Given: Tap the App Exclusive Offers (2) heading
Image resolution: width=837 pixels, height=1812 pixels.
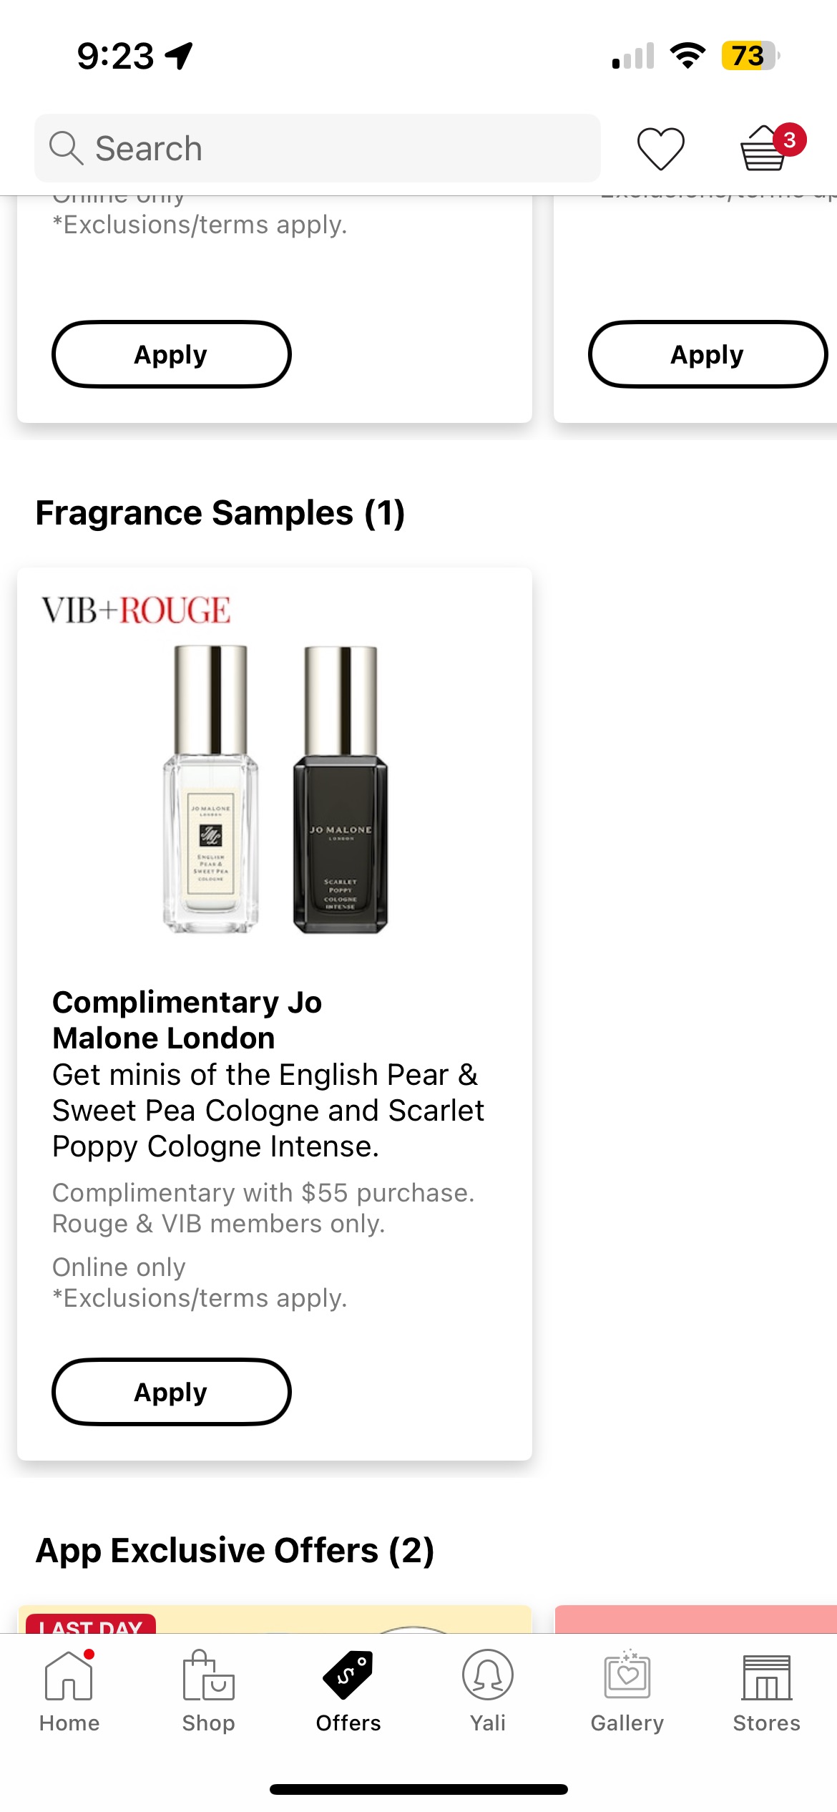Looking at the screenshot, I should click(235, 1551).
